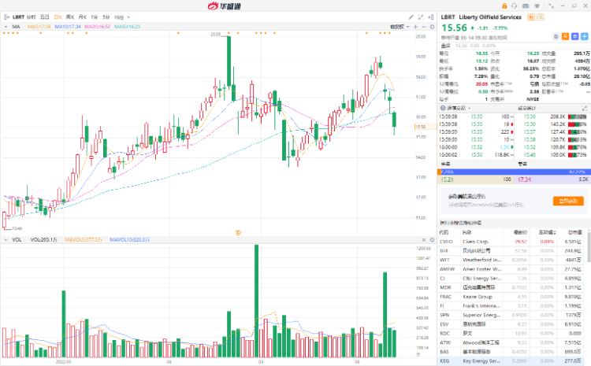Select the 5-minute chart tab
Viewport: 591px width, 366px height.
coord(106,17)
